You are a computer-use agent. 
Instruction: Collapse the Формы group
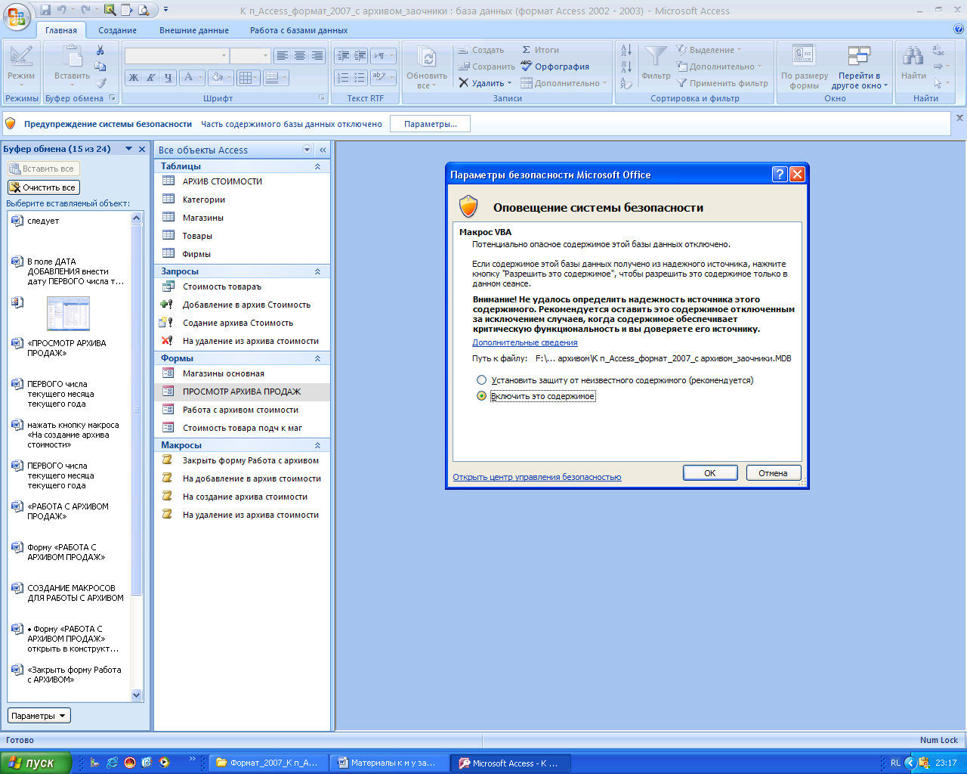pos(317,358)
